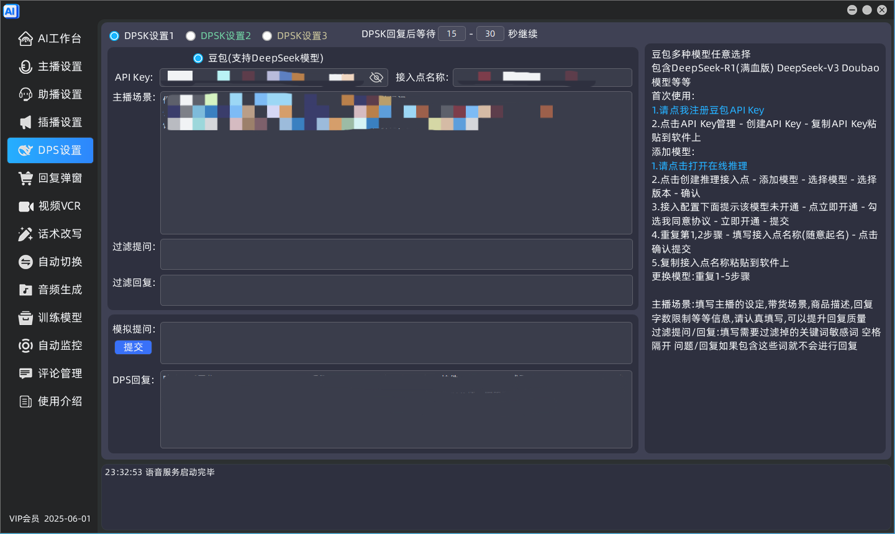Click the DPSK回复后等待 label
The image size is (895, 534).
(398, 34)
